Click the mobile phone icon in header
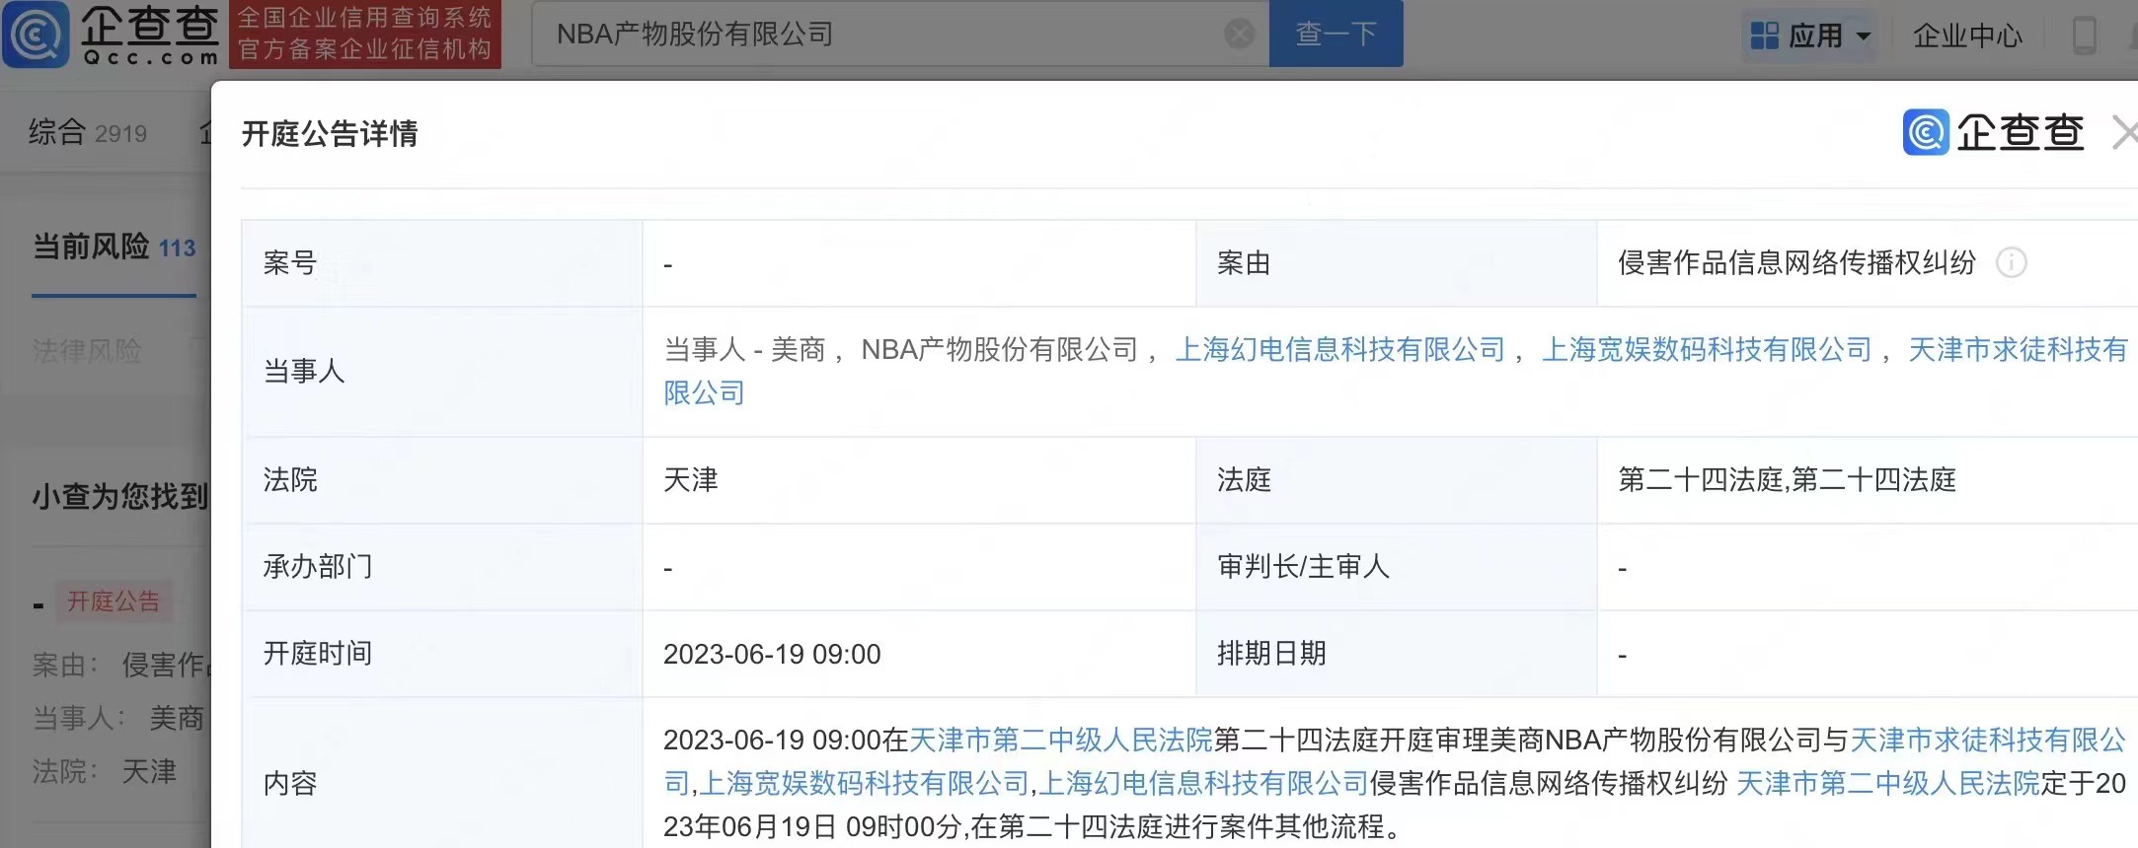 2084,35
